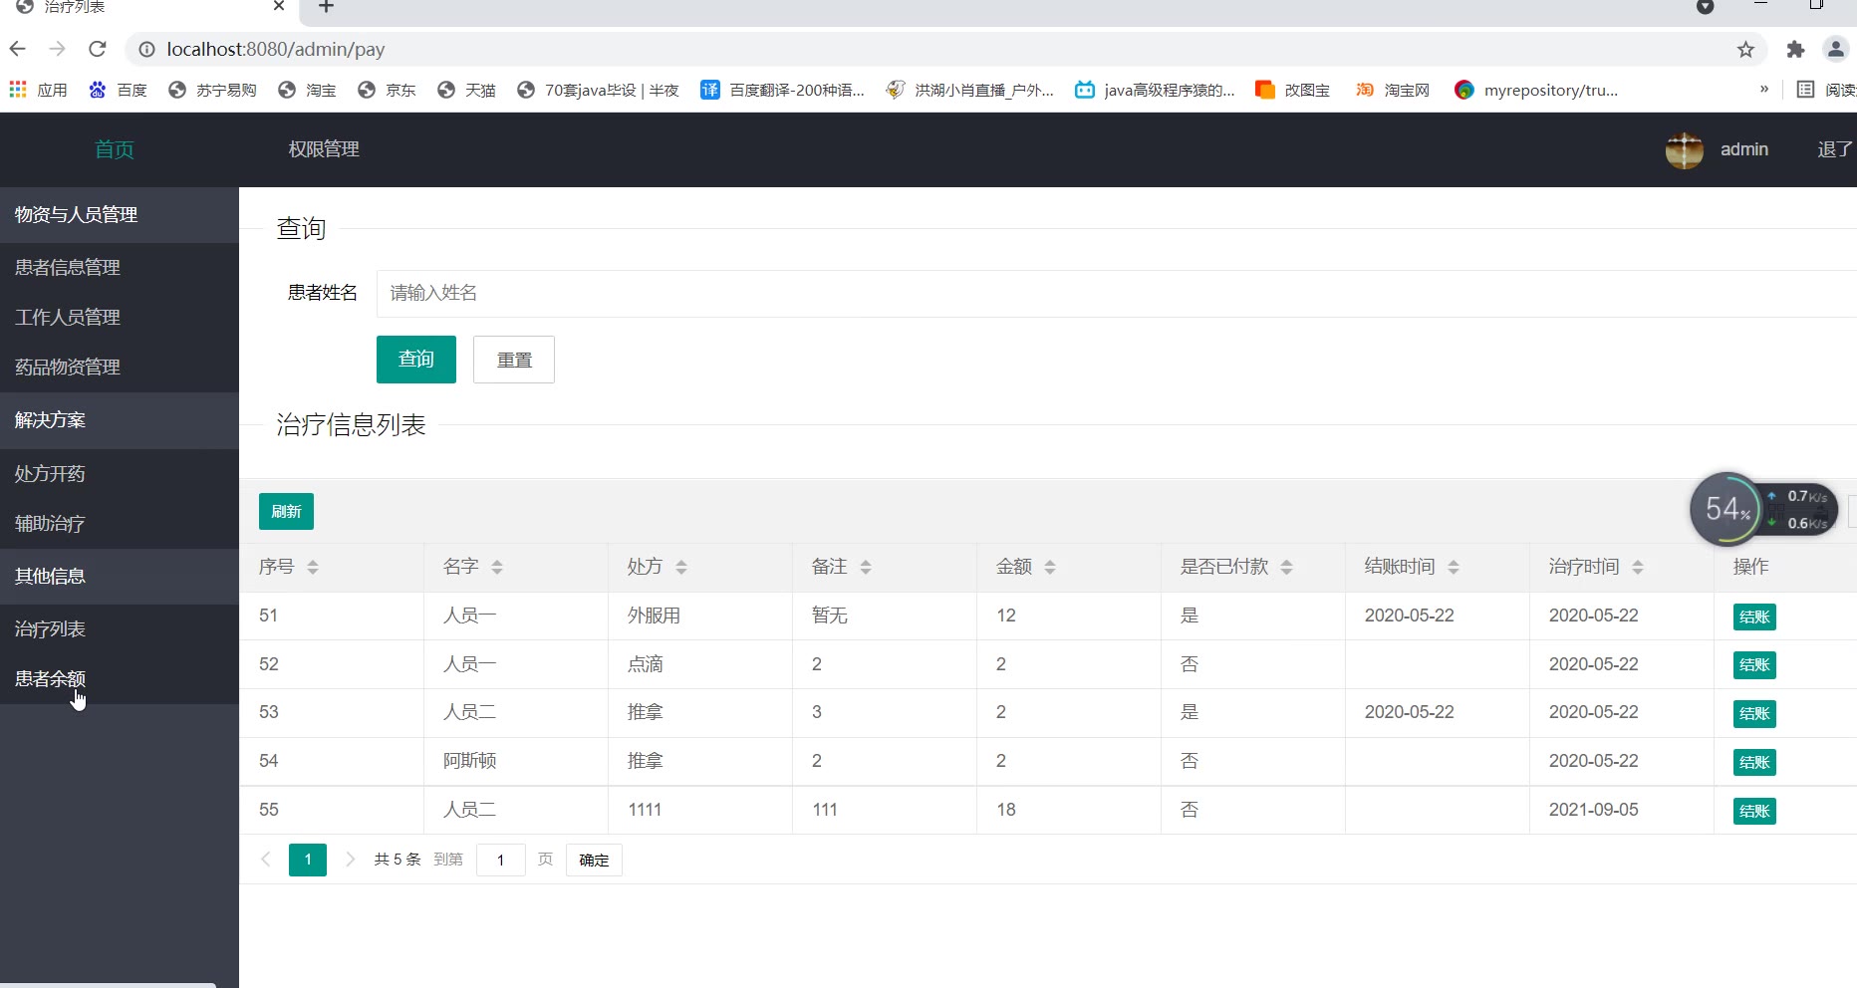Select page 1 in pagination
The image size is (1857, 988).
coord(308,860)
